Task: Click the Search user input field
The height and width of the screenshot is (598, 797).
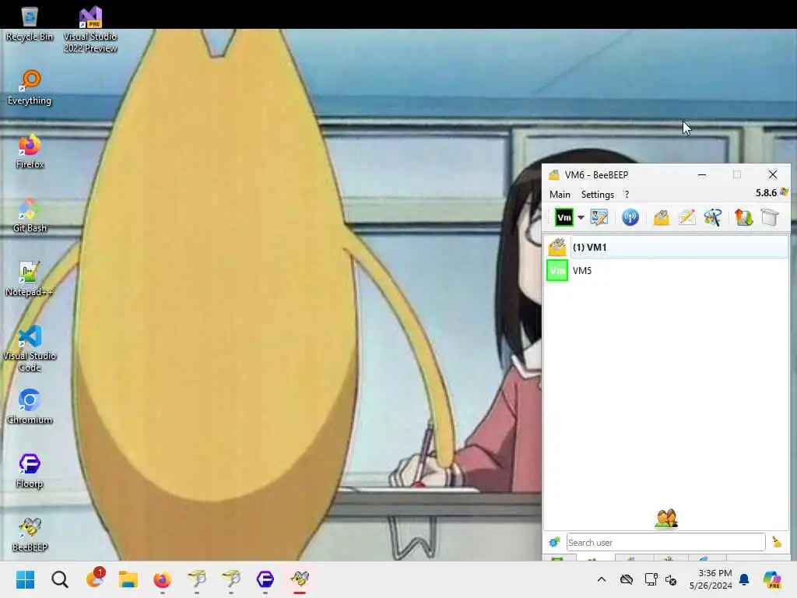Action: [666, 543]
